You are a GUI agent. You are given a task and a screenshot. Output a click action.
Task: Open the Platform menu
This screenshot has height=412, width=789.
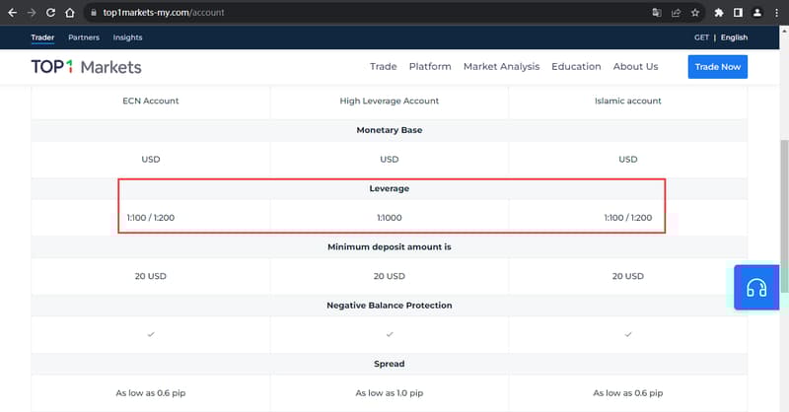tap(430, 66)
